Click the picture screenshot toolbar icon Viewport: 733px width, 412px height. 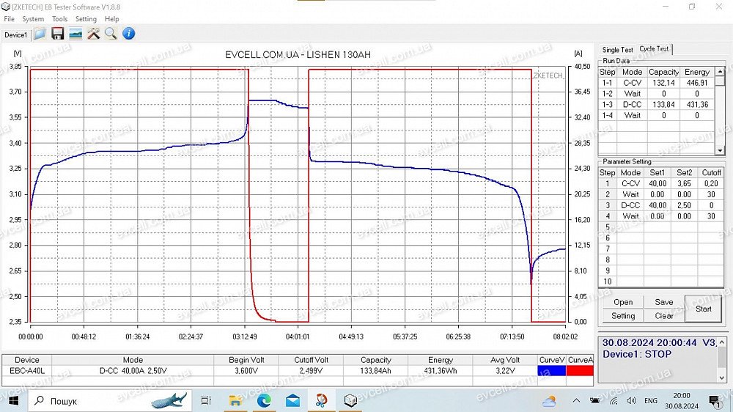(75, 34)
